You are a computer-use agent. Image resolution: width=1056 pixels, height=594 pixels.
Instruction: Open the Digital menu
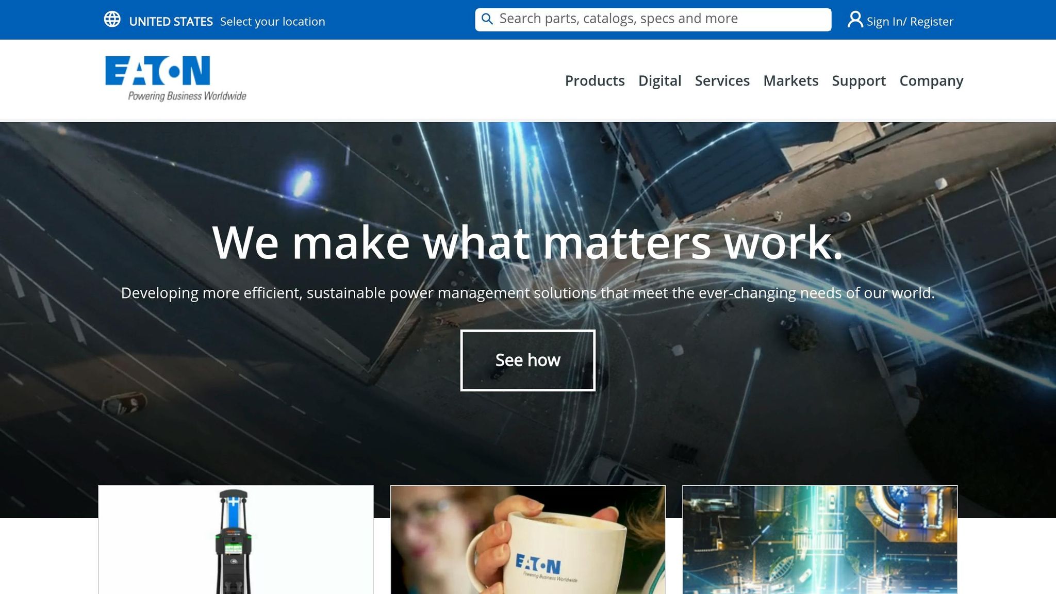click(659, 81)
